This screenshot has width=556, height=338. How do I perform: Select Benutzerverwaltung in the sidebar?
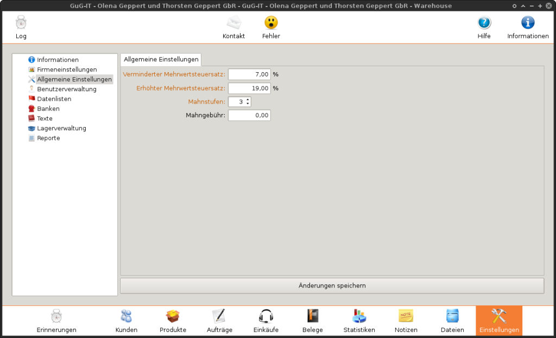pyautogui.click(x=66, y=89)
